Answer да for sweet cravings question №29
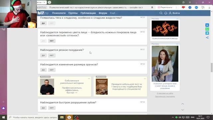213x120 pixels. tap(43, 23)
